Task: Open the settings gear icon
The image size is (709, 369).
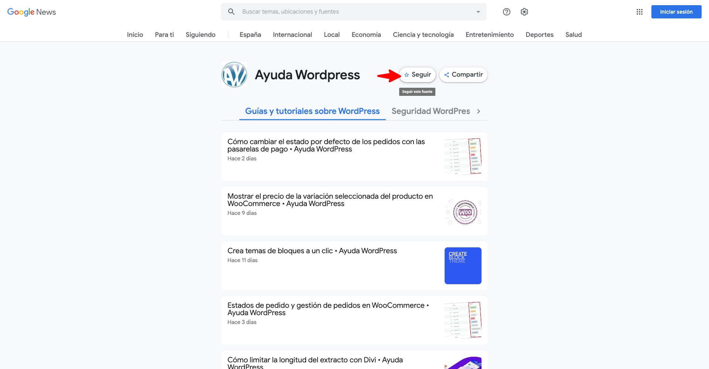Action: [x=524, y=11]
